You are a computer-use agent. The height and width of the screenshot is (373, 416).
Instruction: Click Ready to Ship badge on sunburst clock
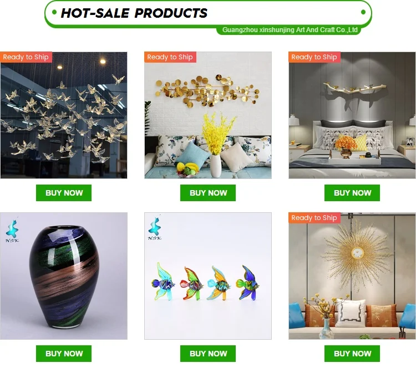pos(314,218)
